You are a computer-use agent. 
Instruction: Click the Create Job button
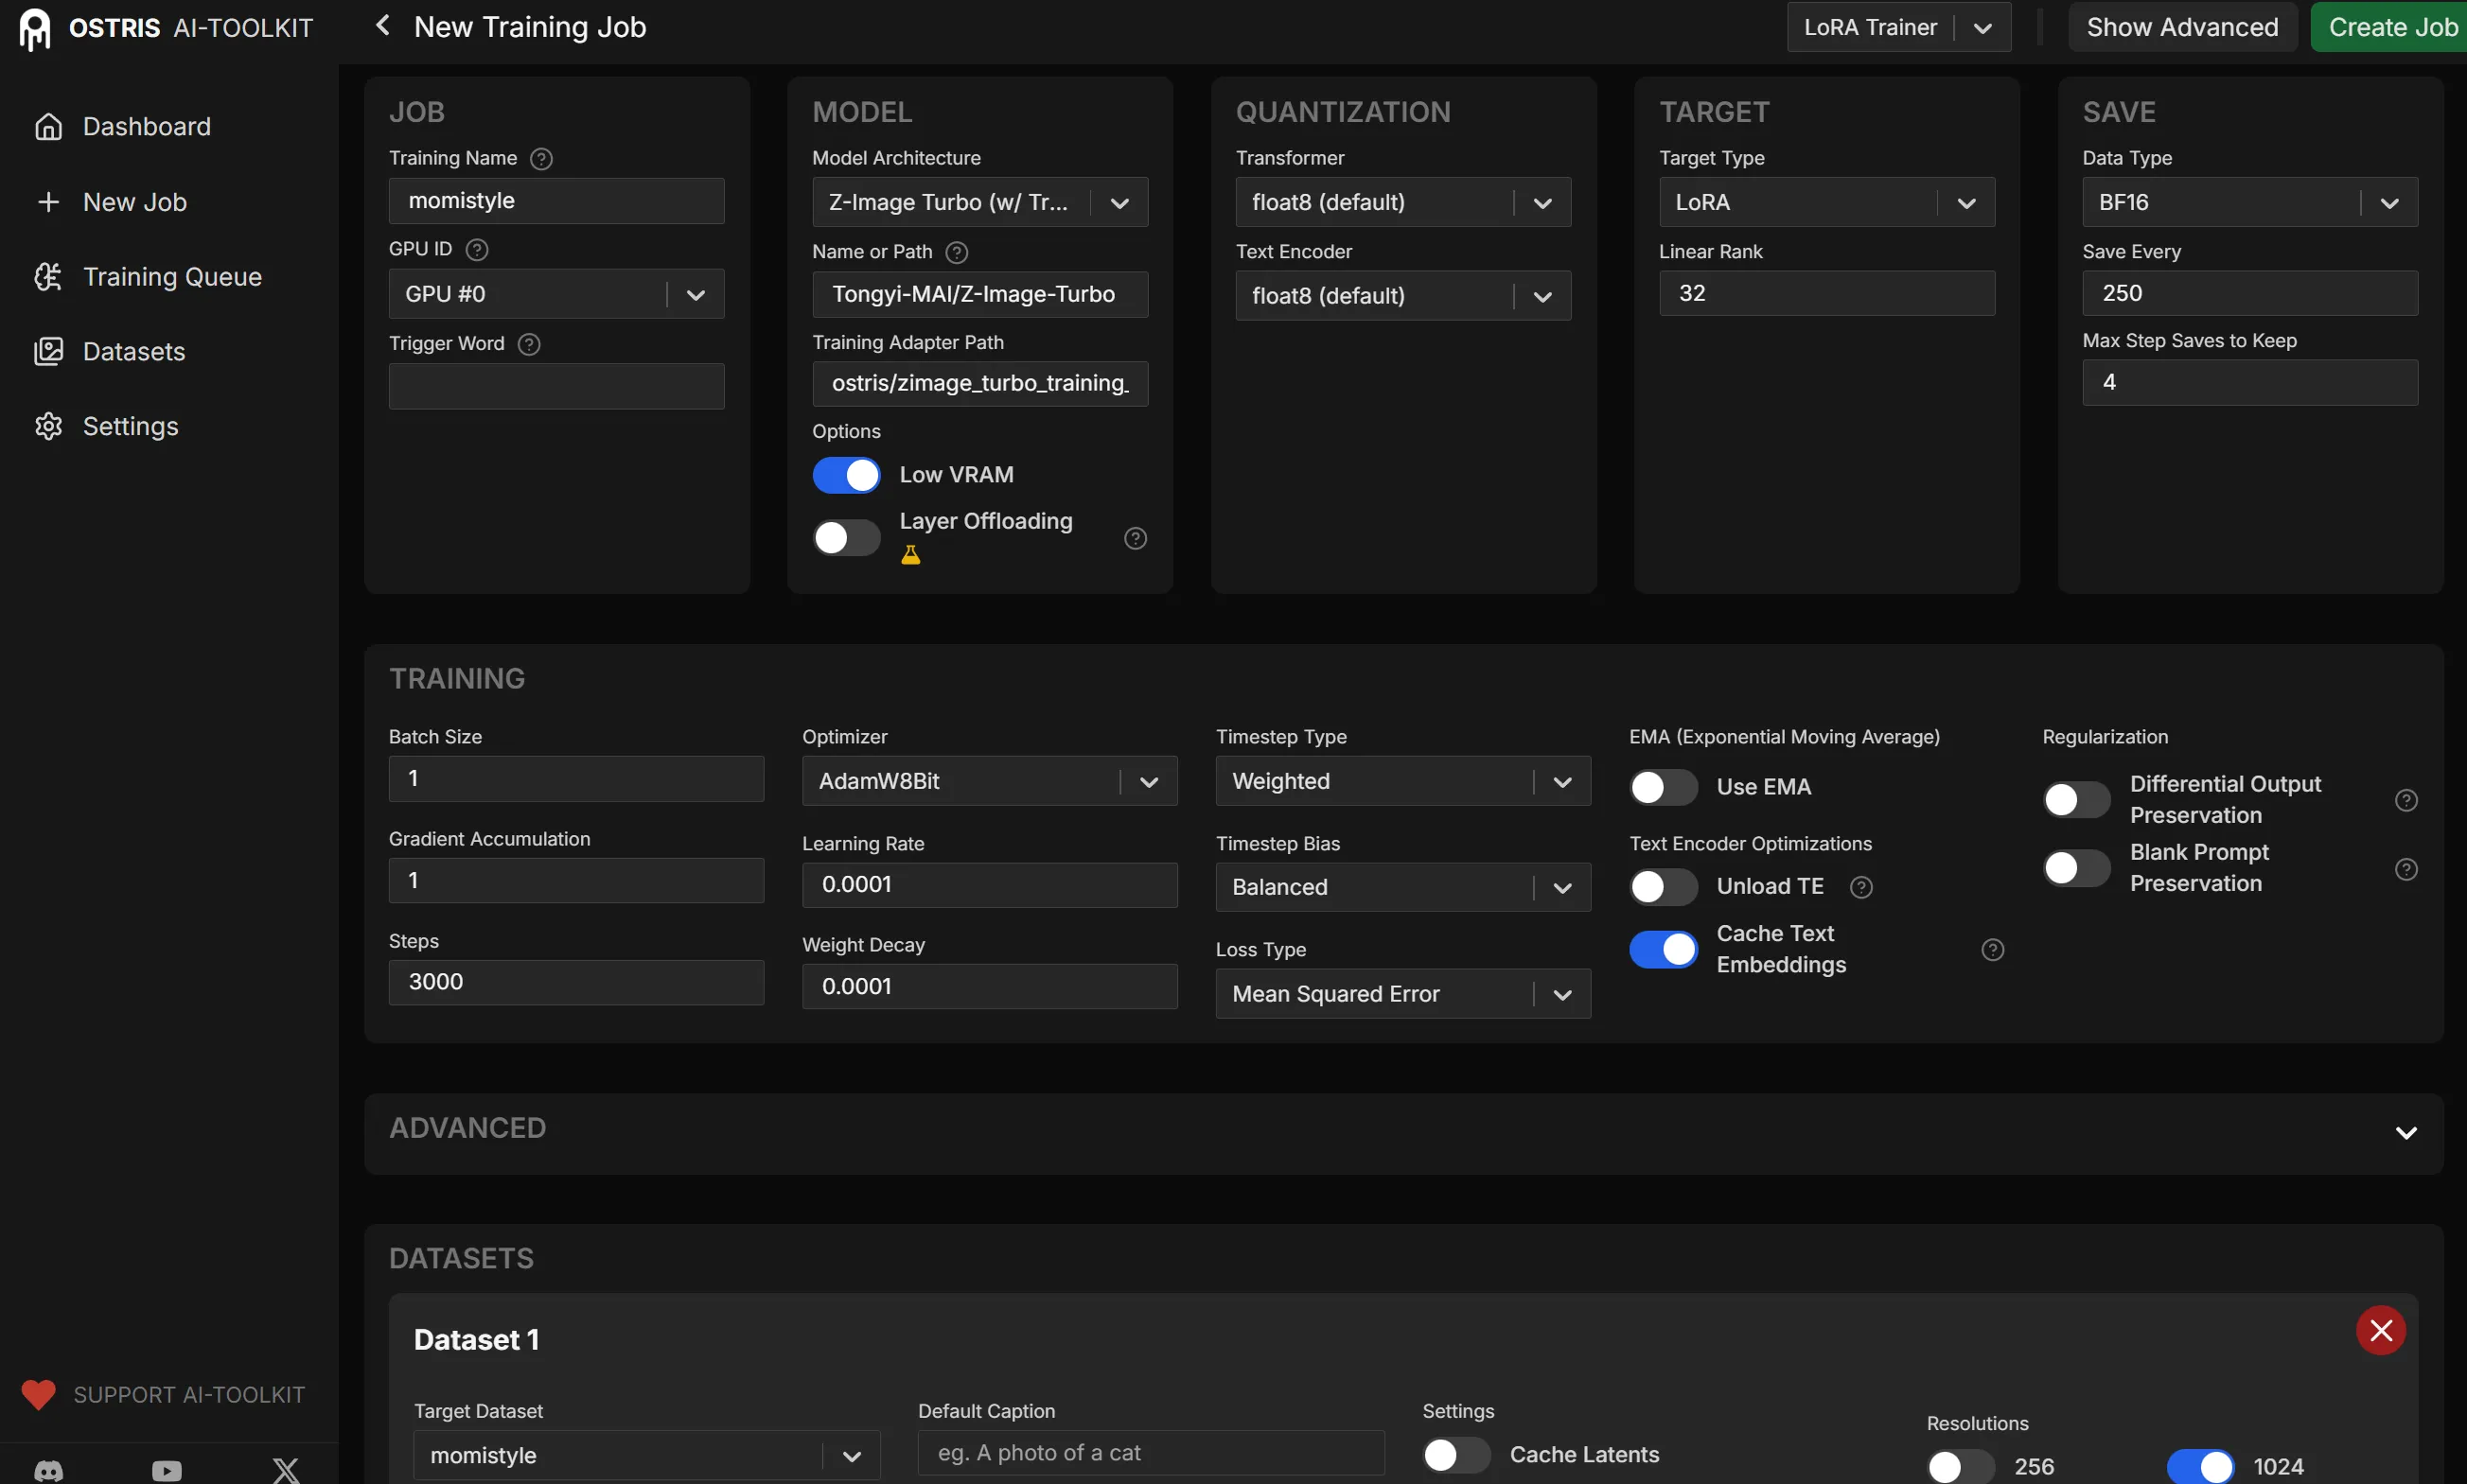(x=2391, y=27)
